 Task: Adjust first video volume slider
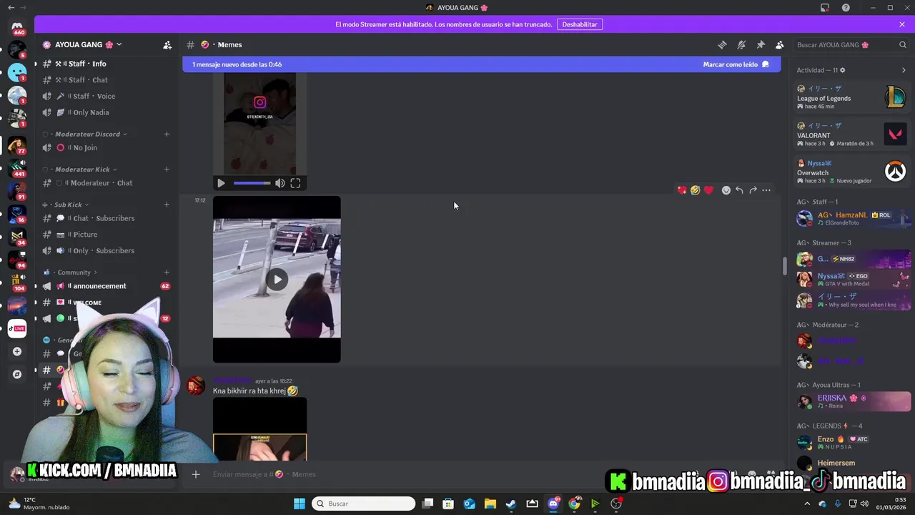tap(252, 183)
